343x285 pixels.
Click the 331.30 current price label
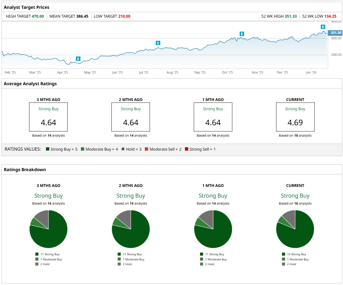335,33
